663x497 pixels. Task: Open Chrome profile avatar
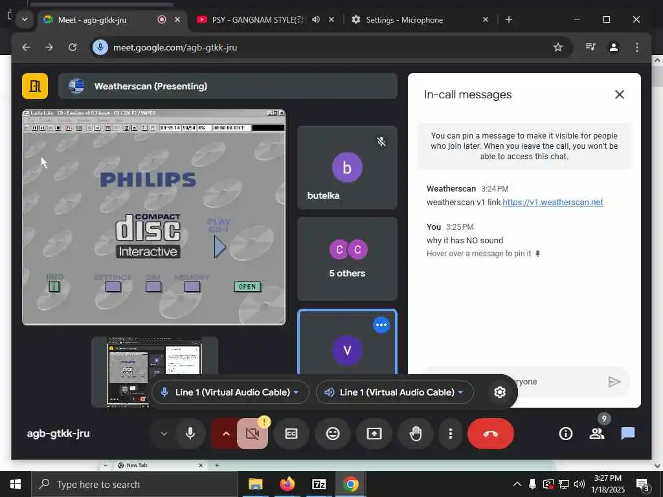click(614, 47)
